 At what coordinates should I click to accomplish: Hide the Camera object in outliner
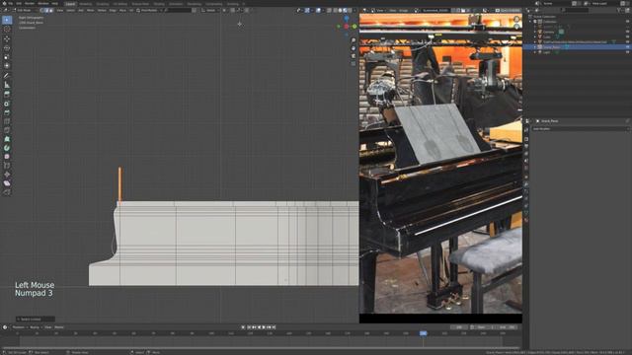628,32
